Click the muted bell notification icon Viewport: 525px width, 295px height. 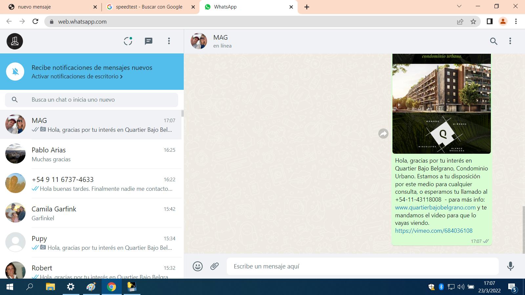(x=15, y=72)
